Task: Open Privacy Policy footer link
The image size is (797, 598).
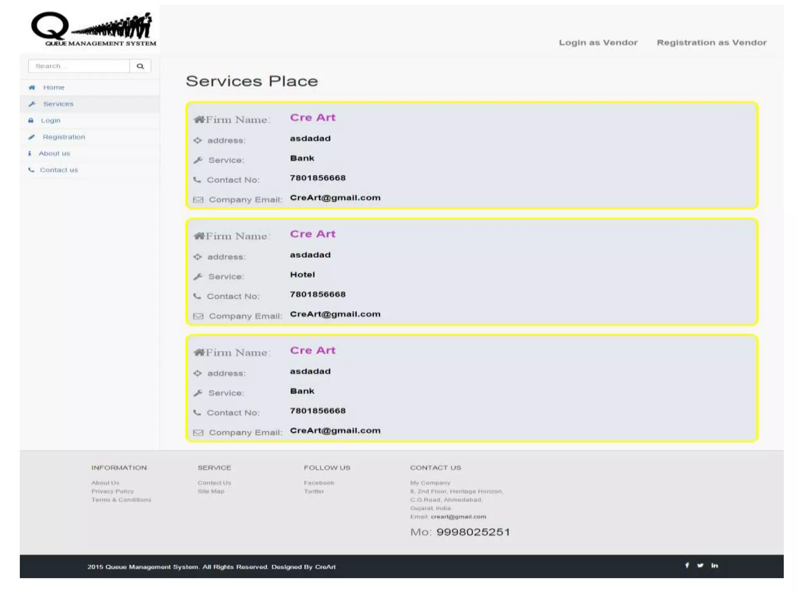Action: pyautogui.click(x=112, y=491)
